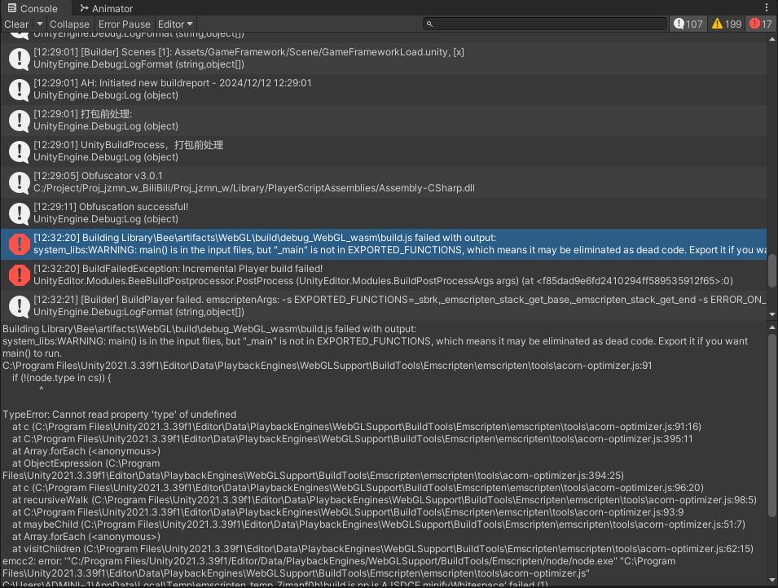This screenshot has height=588, width=778.
Task: Toggle Collapse for duplicate log messages
Action: 69,24
